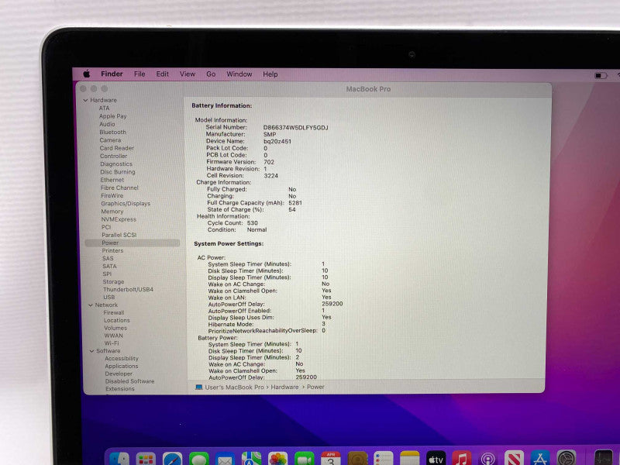Select Disc Burning in the sidebar
The height and width of the screenshot is (465, 620).
(x=118, y=172)
